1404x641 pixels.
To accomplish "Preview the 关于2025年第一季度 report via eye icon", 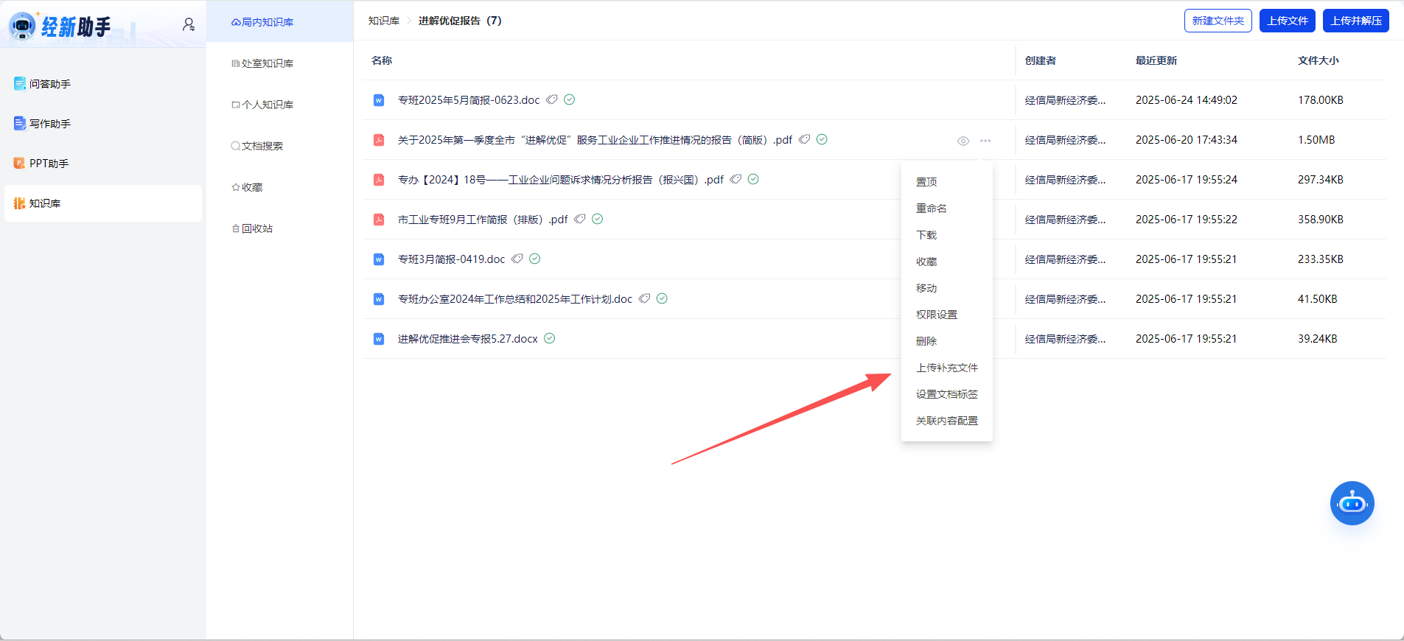I will (963, 141).
